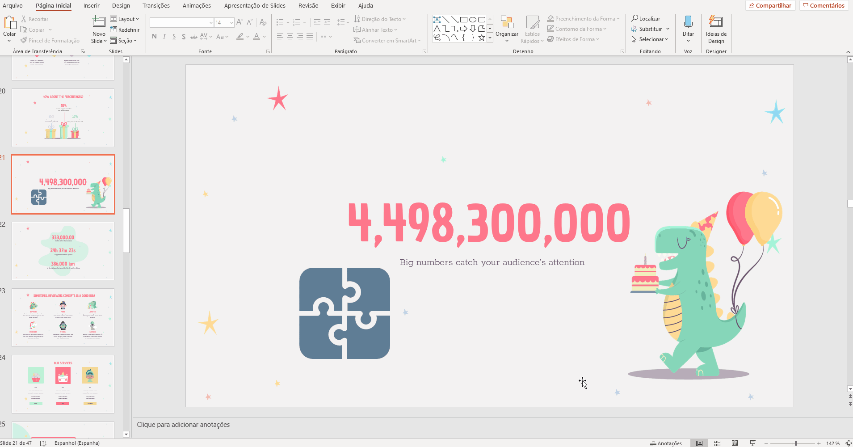
Task: Click the Ditar microphone icon
Action: 688,22
